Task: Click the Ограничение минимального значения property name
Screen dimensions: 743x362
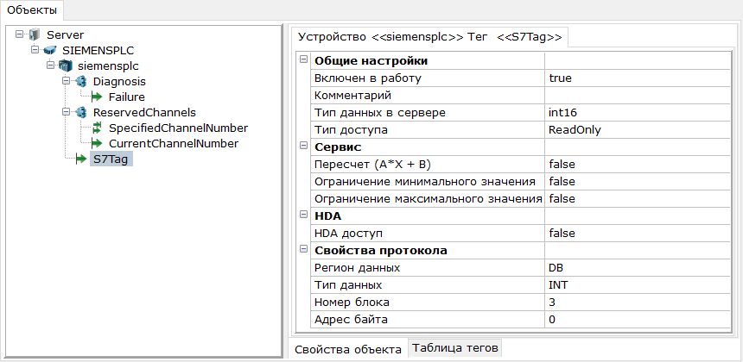Action: point(425,182)
